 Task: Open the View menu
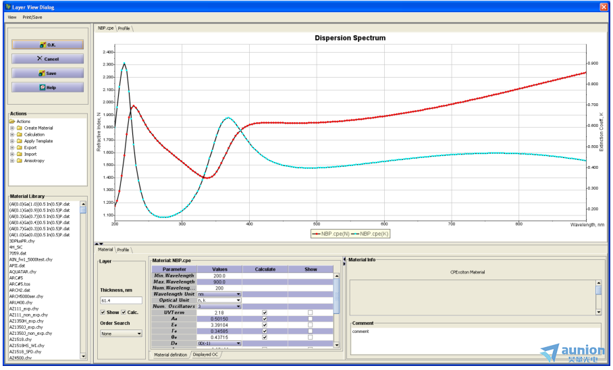(x=12, y=17)
